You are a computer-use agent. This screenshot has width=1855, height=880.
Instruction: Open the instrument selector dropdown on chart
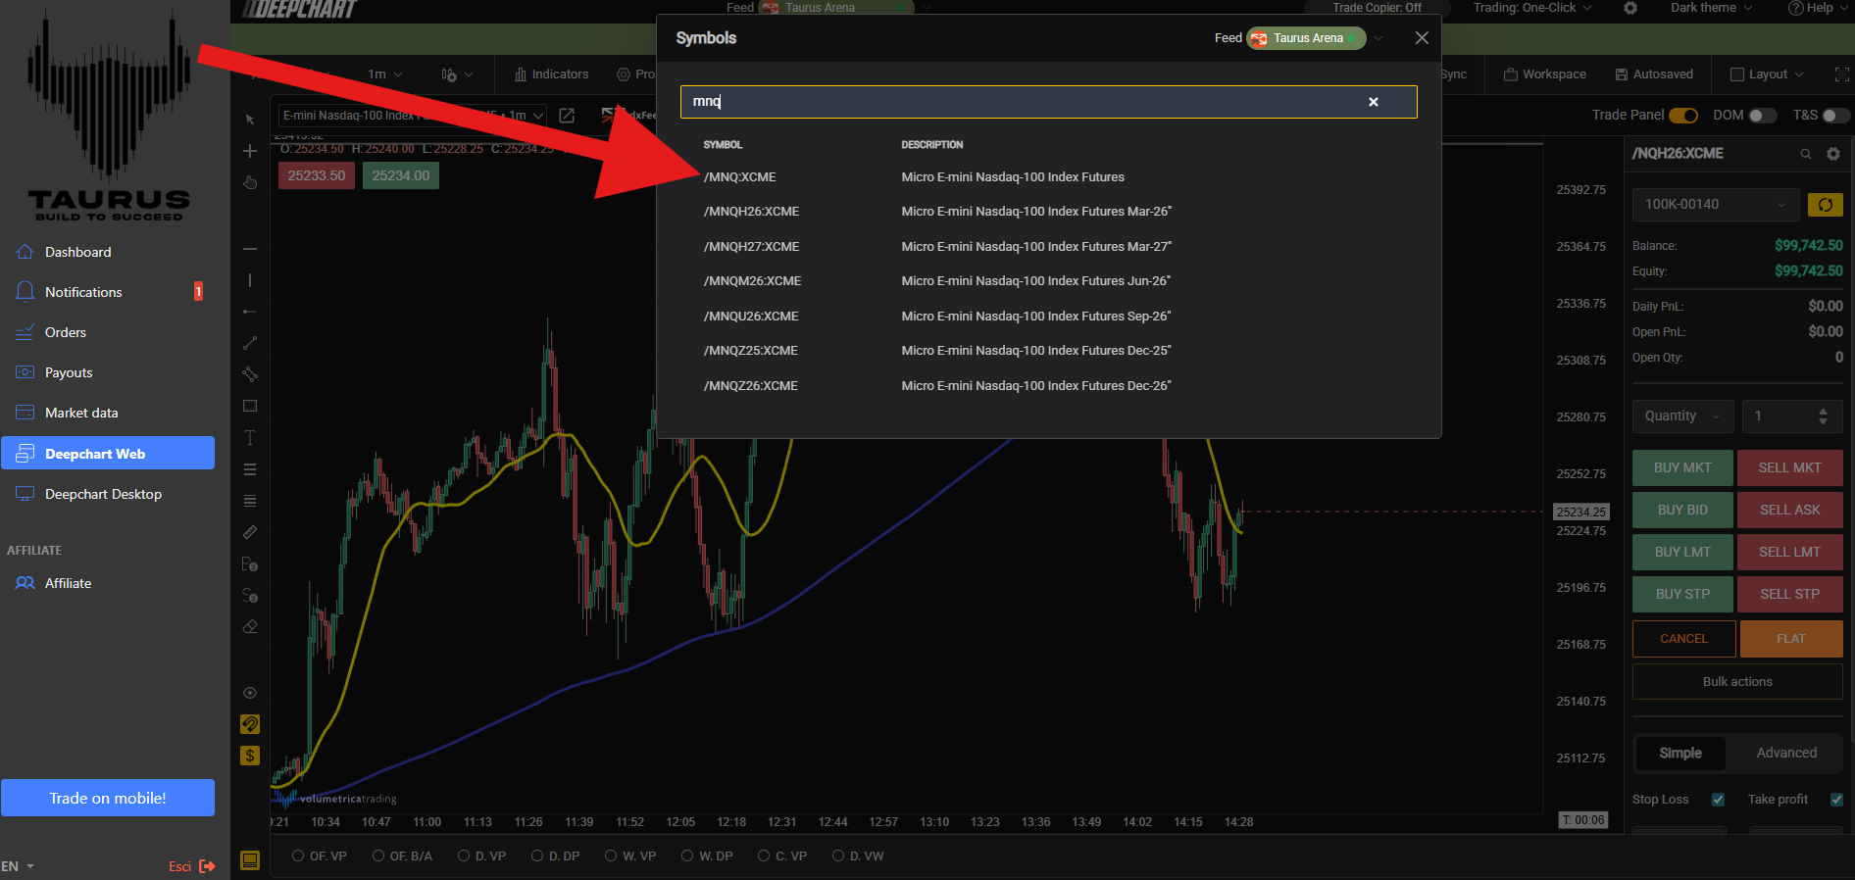pyautogui.click(x=412, y=116)
